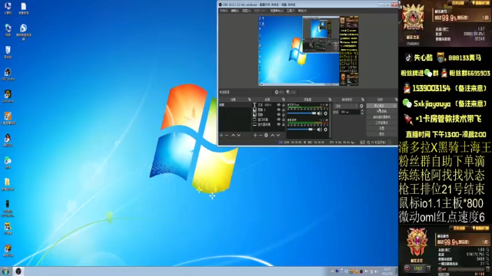Open the 帮助 menu in OBS
The height and width of the screenshot is (276, 492).
click(302, 11)
